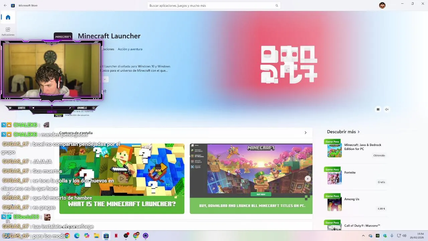Open the volume speaker tray icon

(404, 236)
